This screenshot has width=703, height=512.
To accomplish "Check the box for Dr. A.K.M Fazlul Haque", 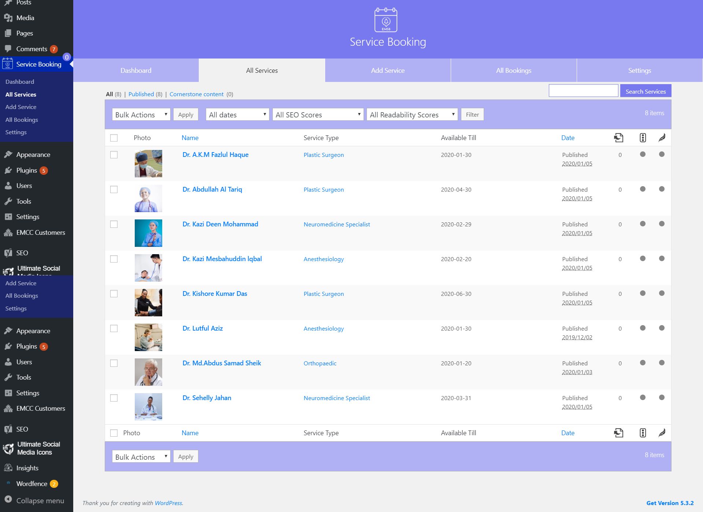I will pyautogui.click(x=114, y=155).
